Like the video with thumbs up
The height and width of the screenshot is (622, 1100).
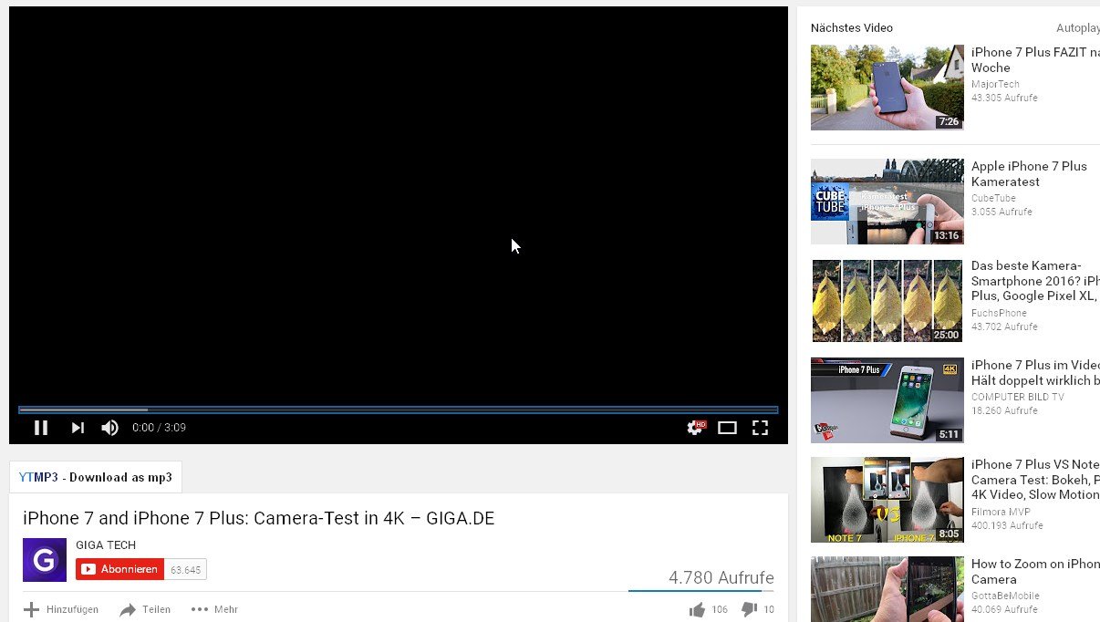698,609
